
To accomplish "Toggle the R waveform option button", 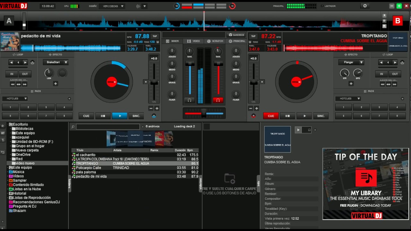I will [384, 26].
